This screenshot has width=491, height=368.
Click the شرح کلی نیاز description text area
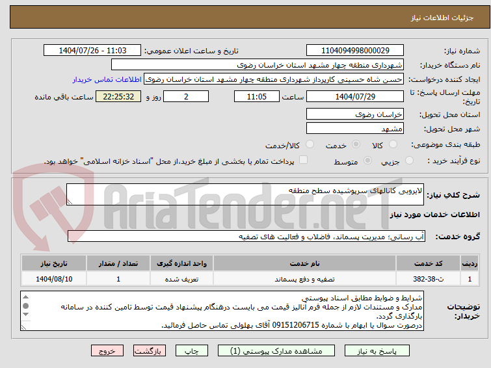coord(245,194)
